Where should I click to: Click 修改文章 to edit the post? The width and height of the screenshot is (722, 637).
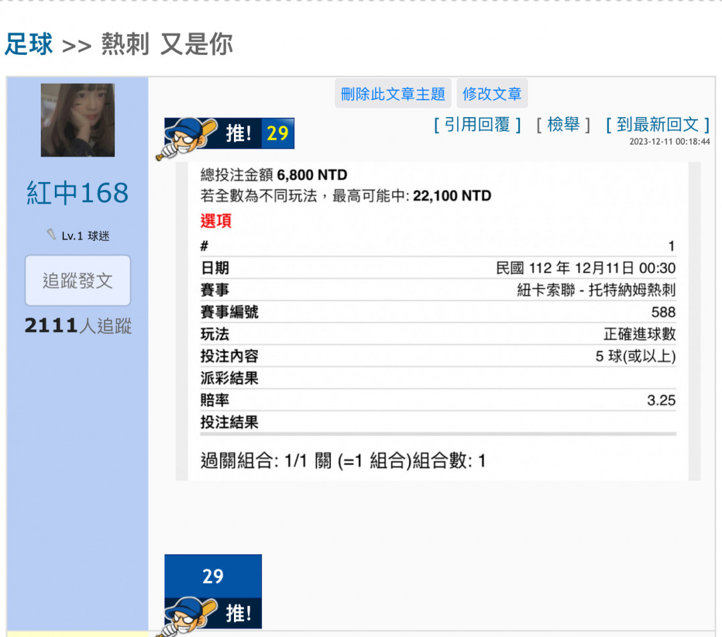point(492,94)
